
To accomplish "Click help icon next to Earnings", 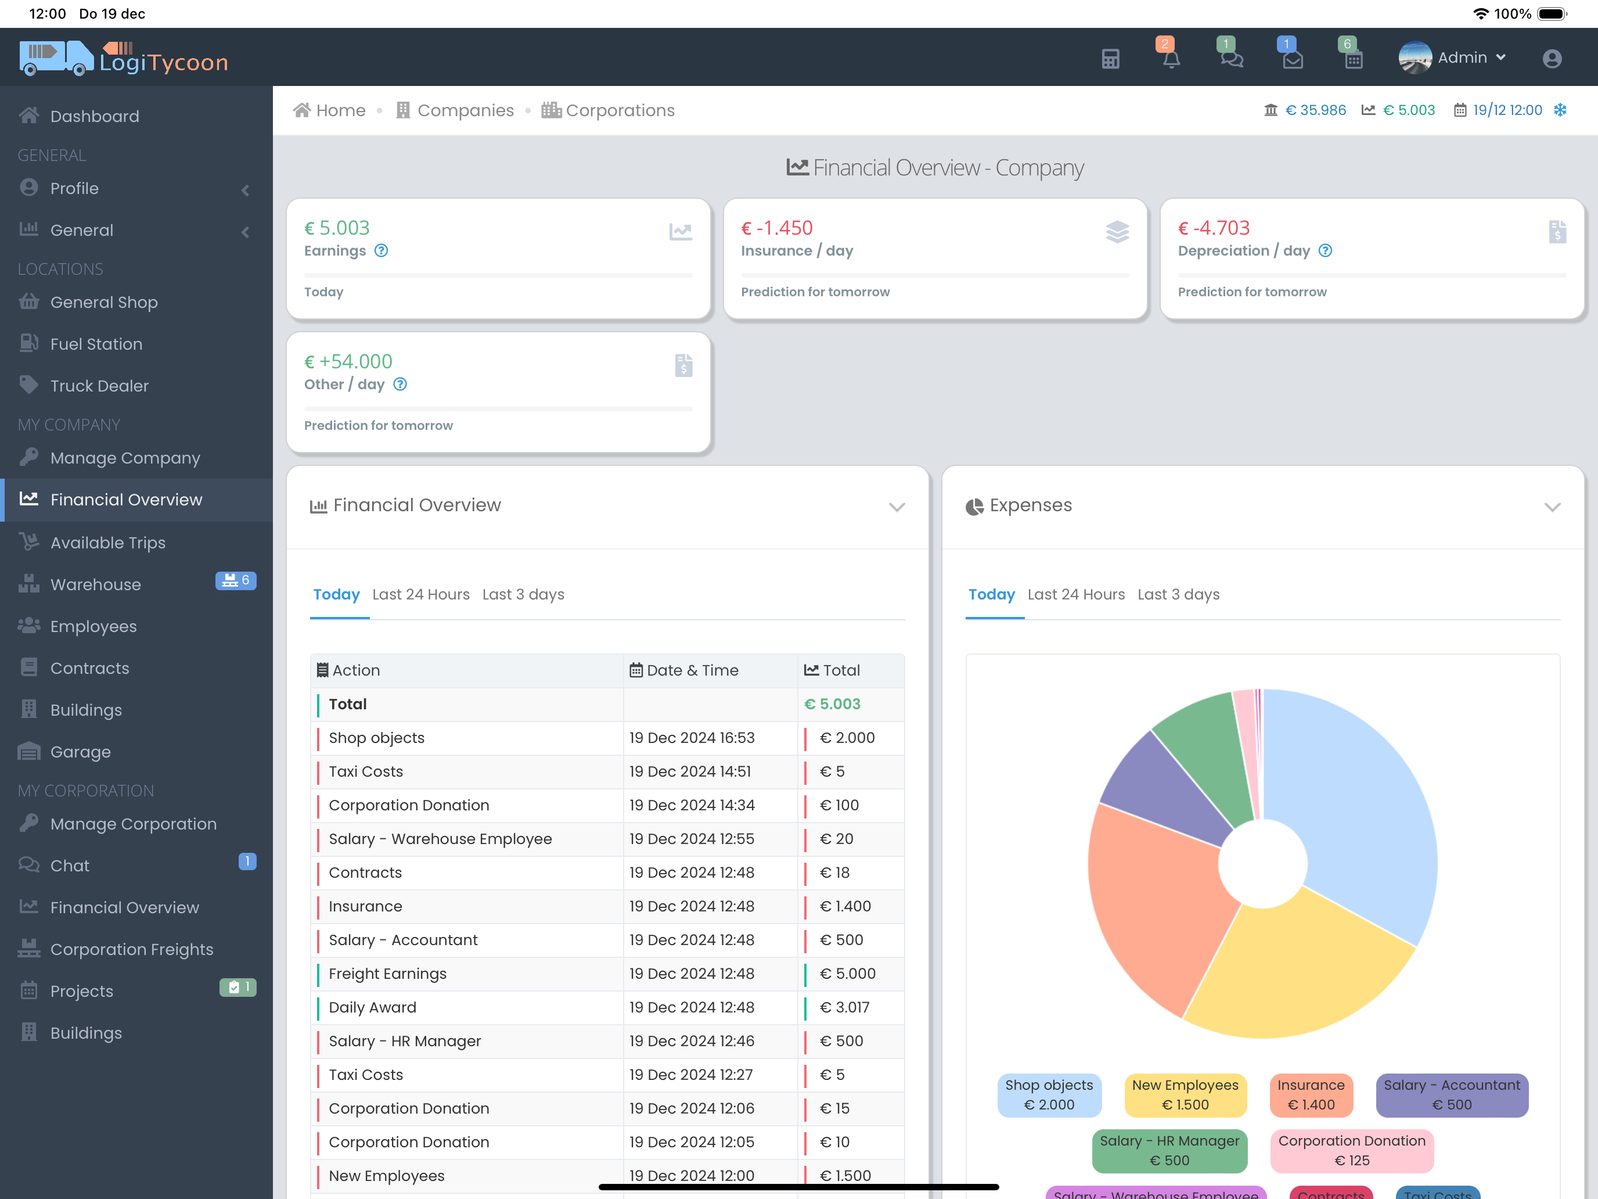I will click(x=381, y=251).
